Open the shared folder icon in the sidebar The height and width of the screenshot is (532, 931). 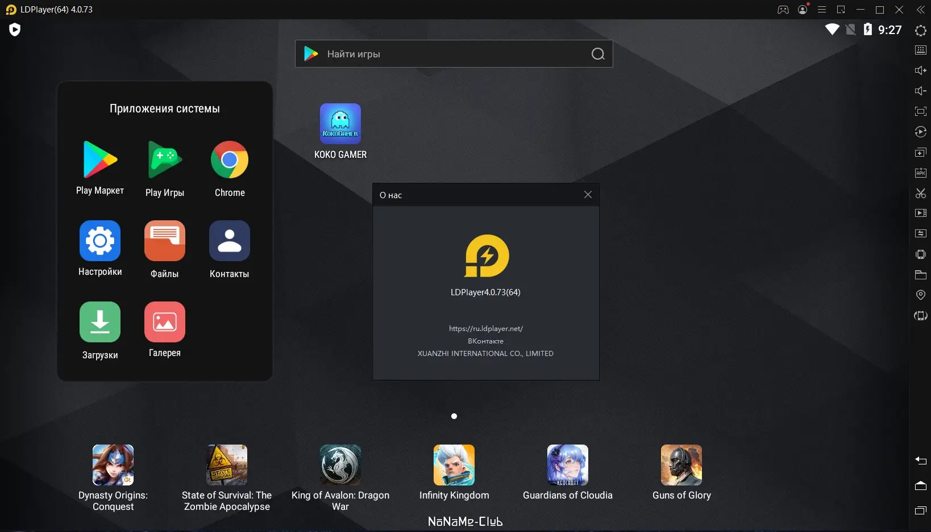click(x=921, y=275)
